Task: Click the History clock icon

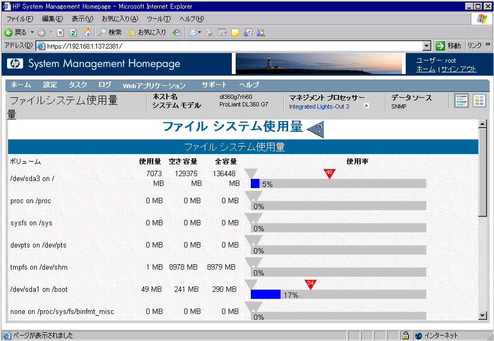Action: pyautogui.click(x=177, y=32)
